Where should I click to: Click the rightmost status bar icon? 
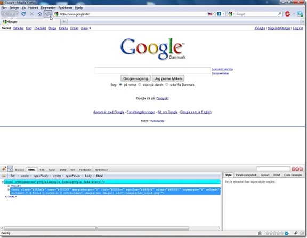point(302,233)
